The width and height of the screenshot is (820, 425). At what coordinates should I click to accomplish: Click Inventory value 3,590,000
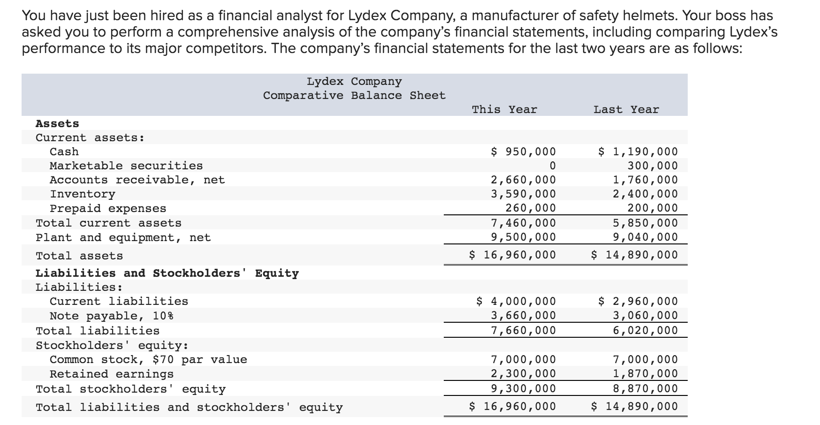[x=523, y=194]
